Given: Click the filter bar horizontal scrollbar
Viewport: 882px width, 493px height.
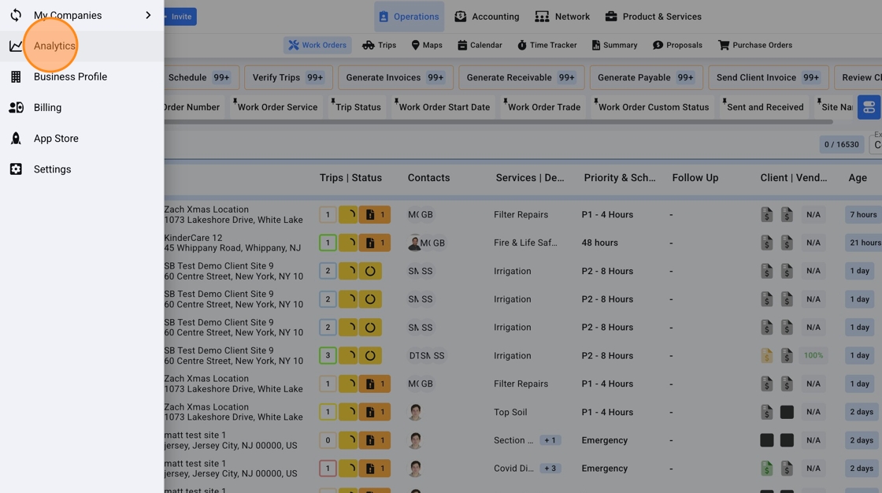Looking at the screenshot, I should click(x=498, y=121).
